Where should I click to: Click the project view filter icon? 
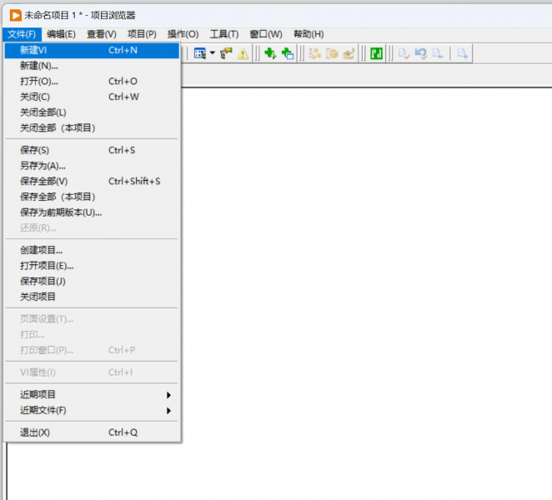pos(199,53)
